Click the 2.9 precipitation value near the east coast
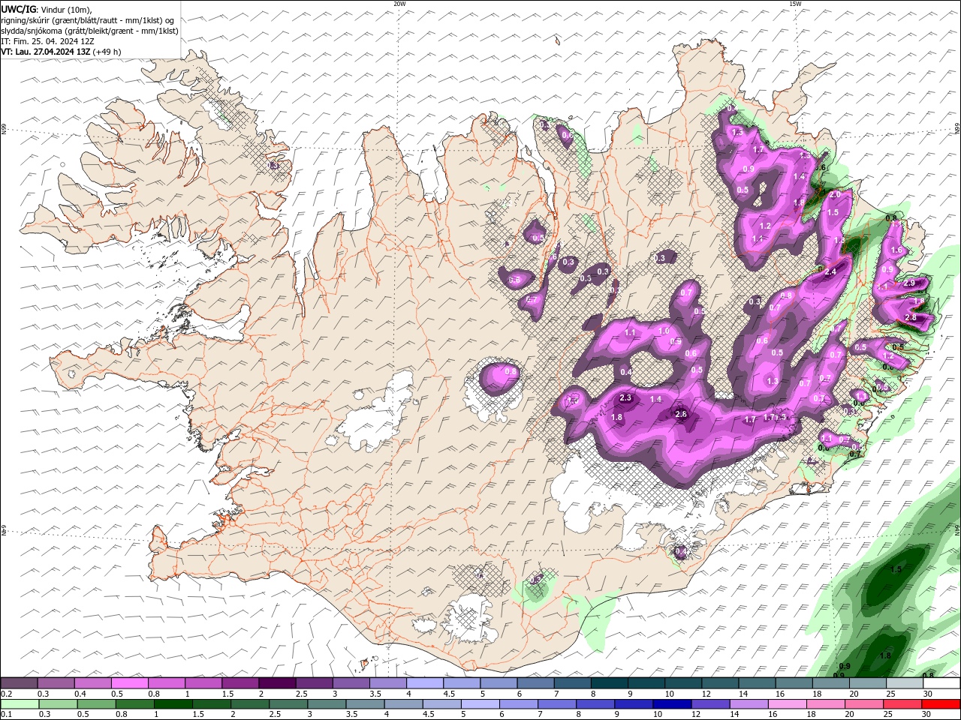 click(909, 283)
